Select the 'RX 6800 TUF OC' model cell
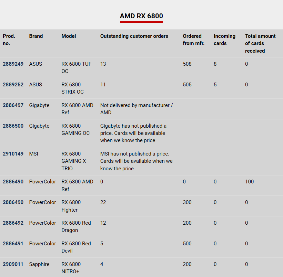The width and height of the screenshot is (283, 277). (76, 67)
